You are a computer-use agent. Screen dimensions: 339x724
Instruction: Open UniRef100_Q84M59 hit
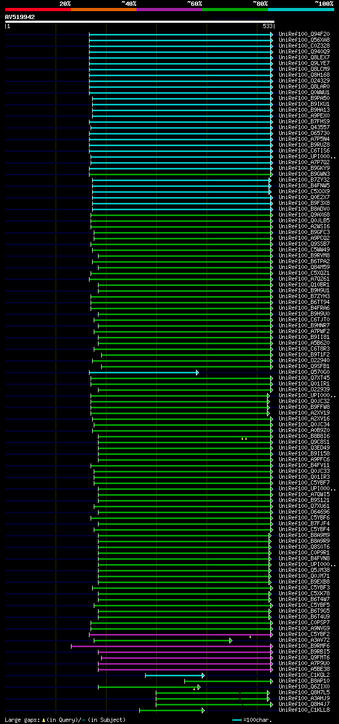(x=304, y=267)
